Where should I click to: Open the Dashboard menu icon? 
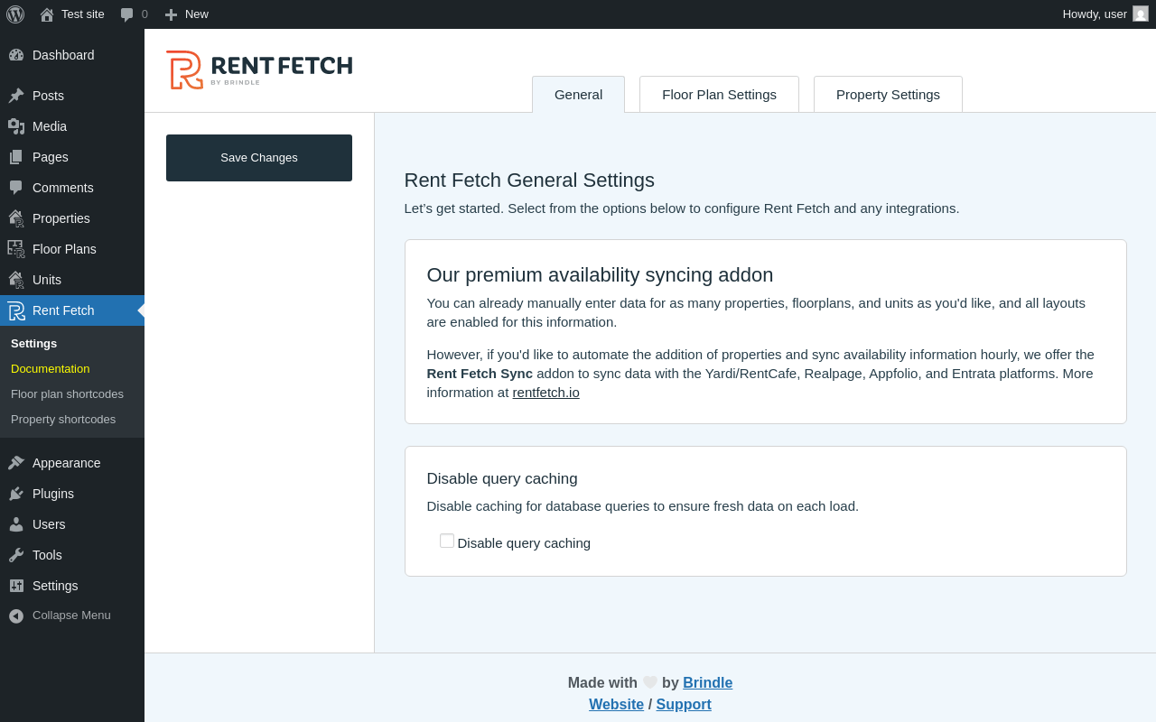pyautogui.click(x=16, y=55)
